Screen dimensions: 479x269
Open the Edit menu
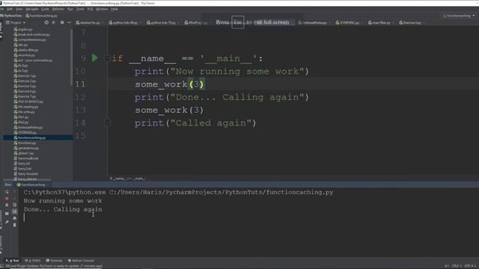click(x=10, y=9)
